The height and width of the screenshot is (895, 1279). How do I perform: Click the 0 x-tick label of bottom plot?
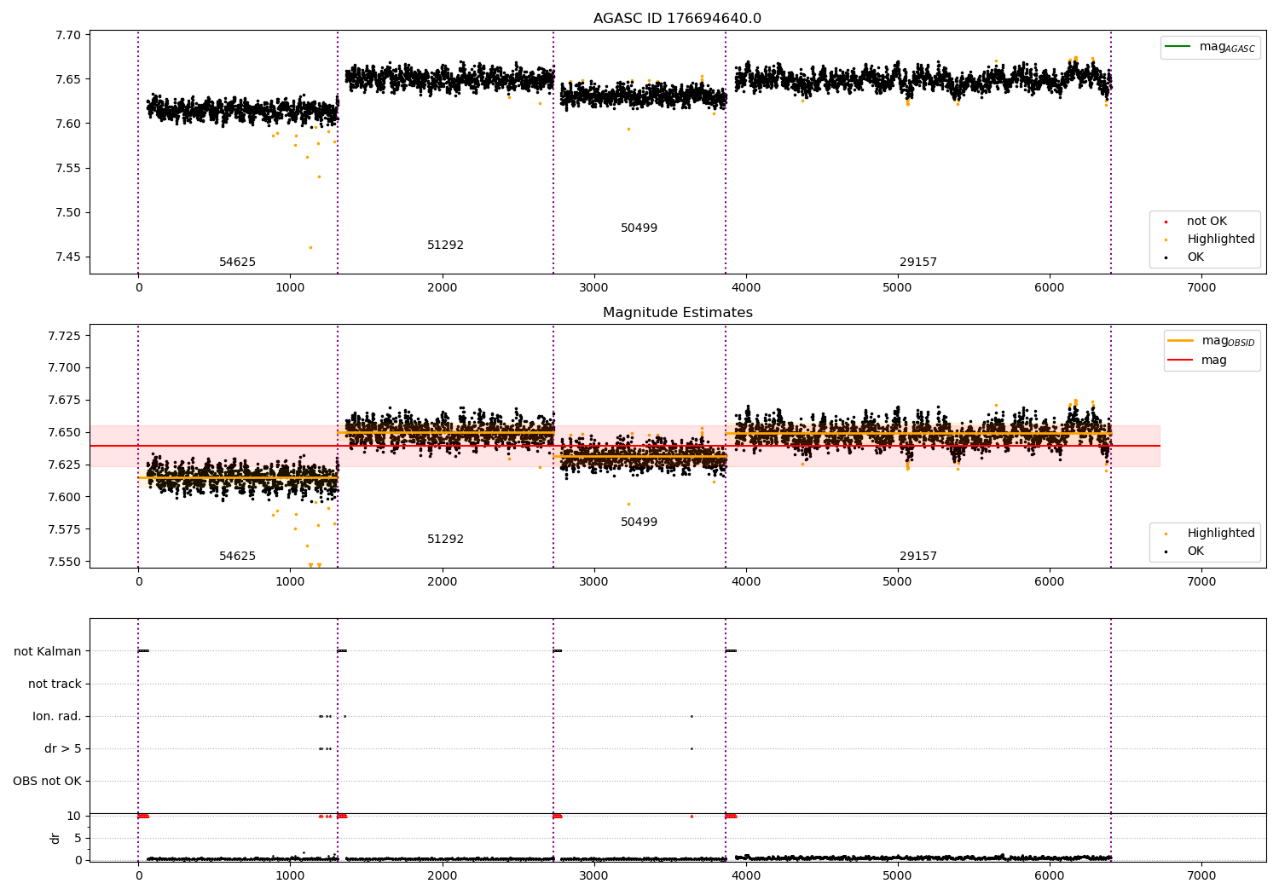(x=138, y=875)
